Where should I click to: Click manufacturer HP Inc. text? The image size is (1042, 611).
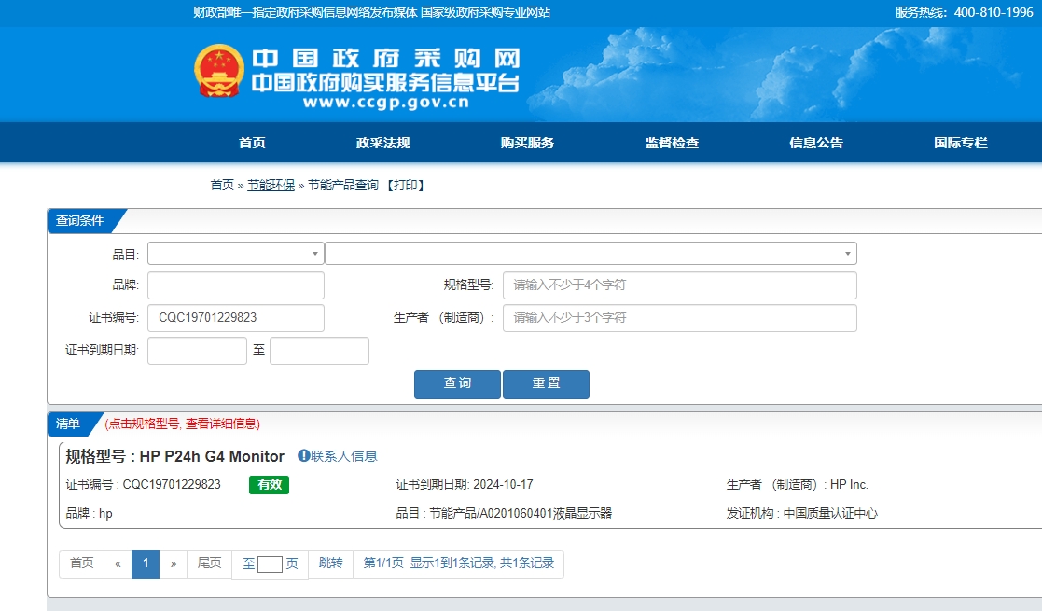pyautogui.click(x=849, y=485)
